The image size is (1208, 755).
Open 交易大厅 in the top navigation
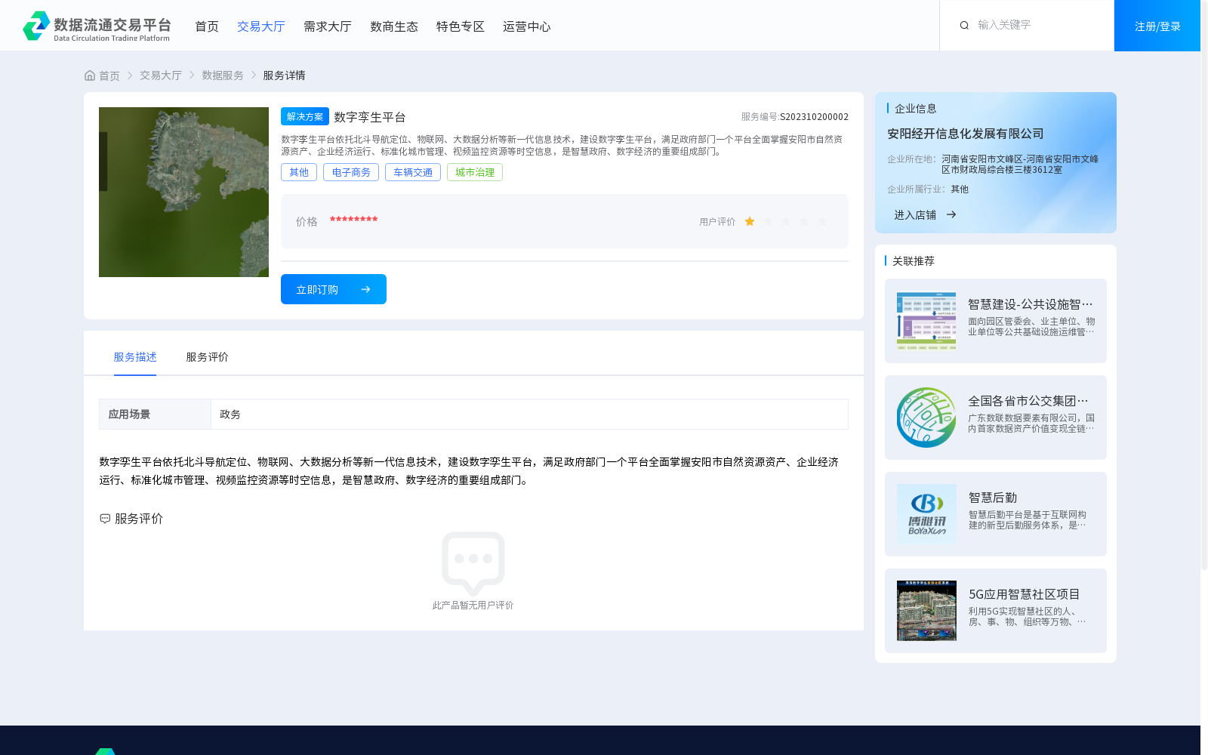tap(261, 26)
